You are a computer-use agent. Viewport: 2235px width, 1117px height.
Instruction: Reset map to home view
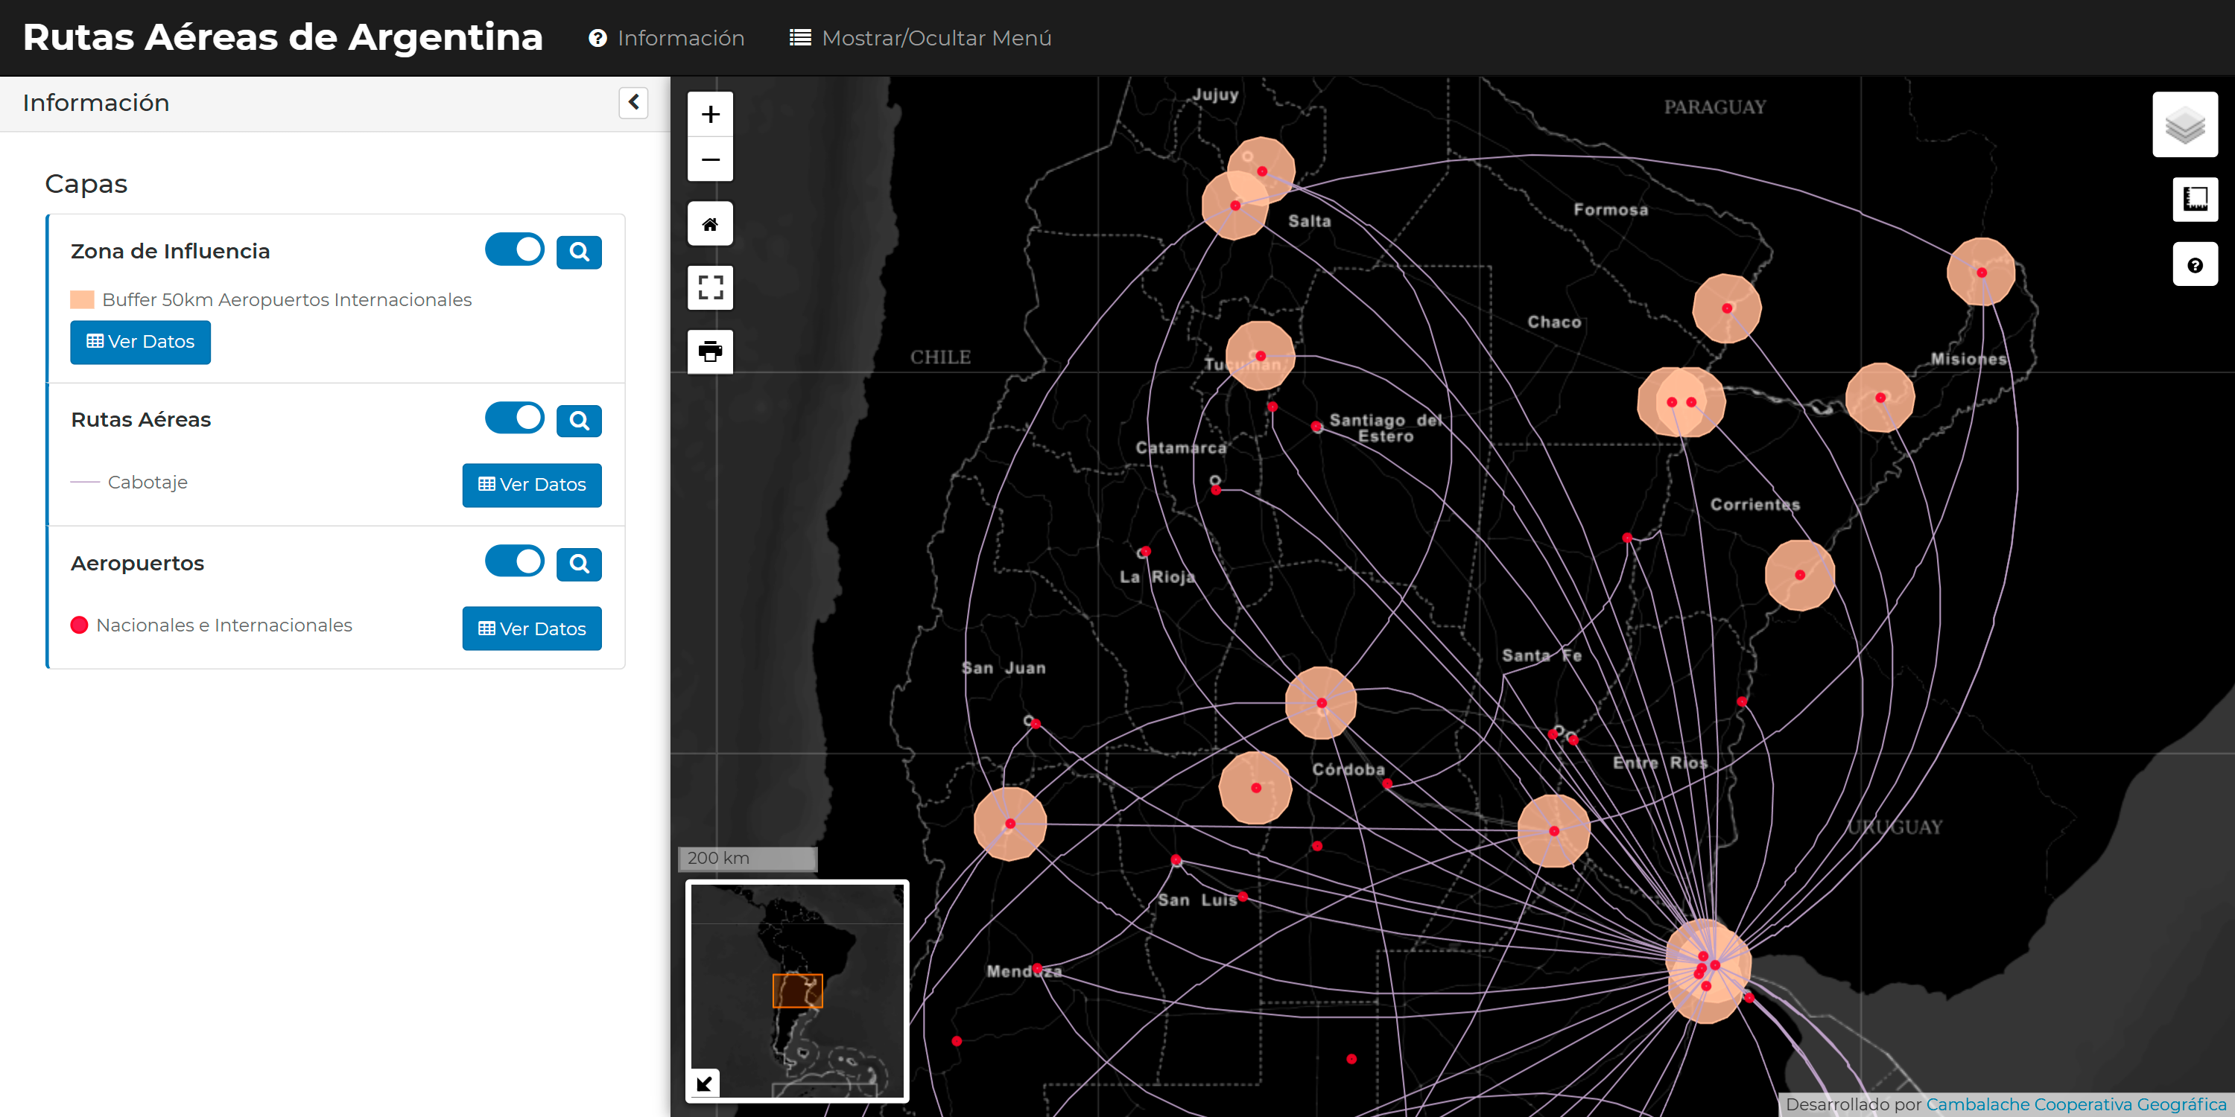click(710, 225)
